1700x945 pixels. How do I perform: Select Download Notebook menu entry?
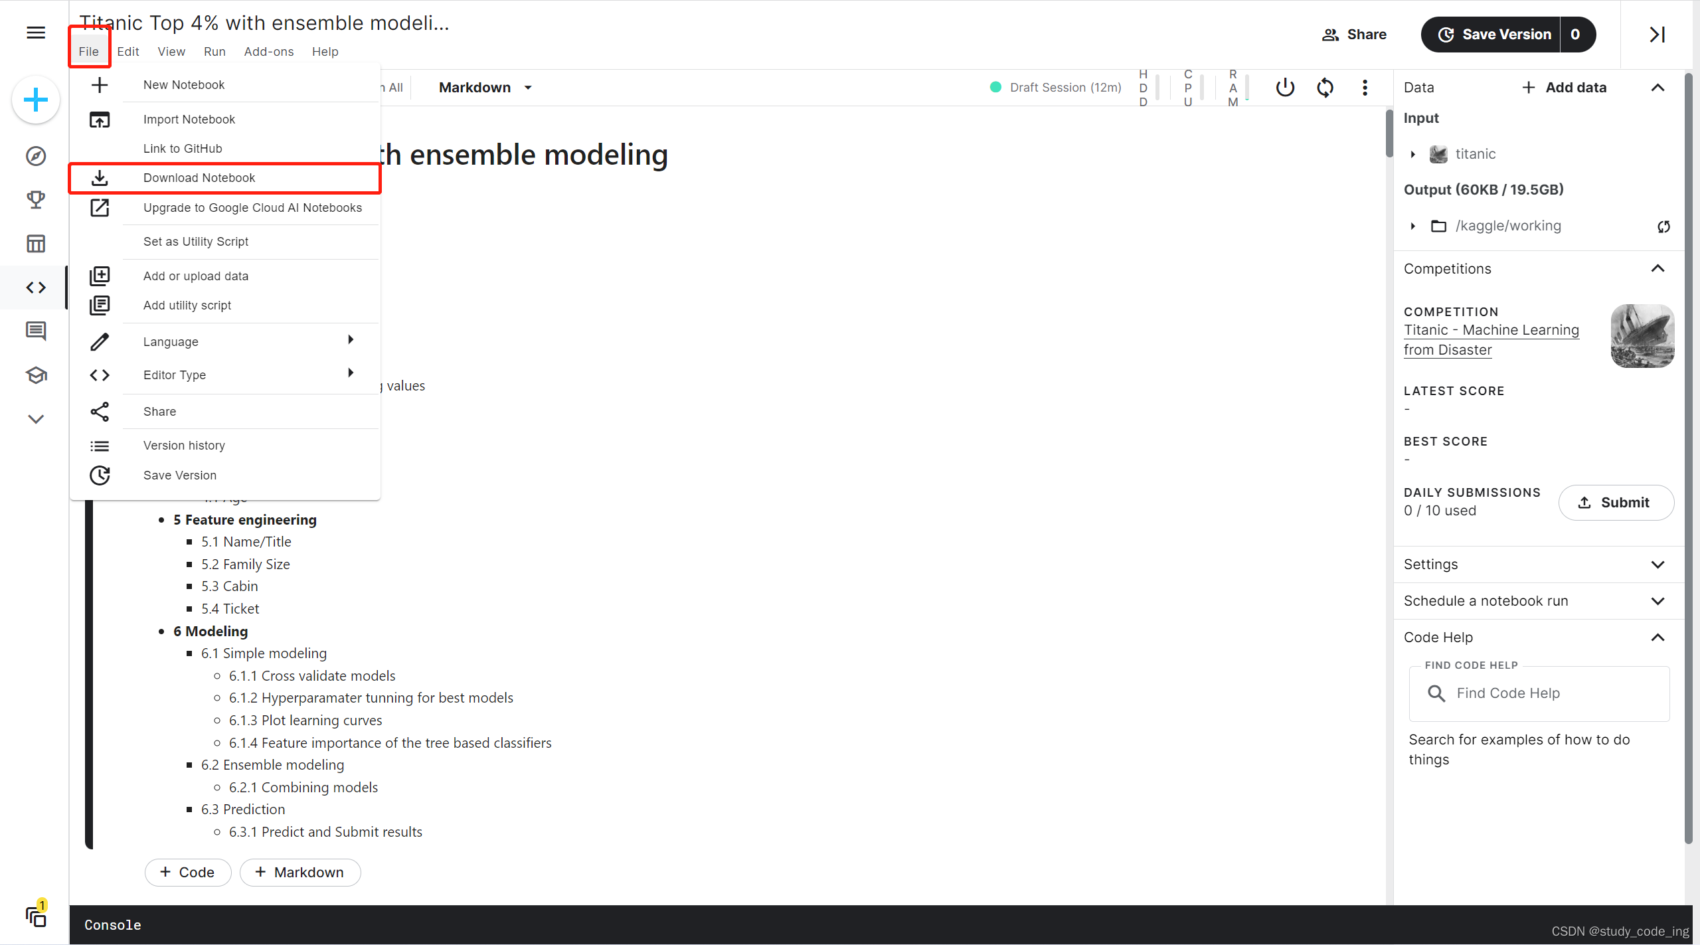[x=224, y=178]
